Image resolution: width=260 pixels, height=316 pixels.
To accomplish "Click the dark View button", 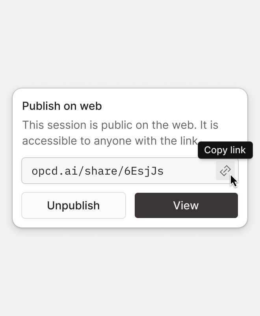I will [x=186, y=205].
